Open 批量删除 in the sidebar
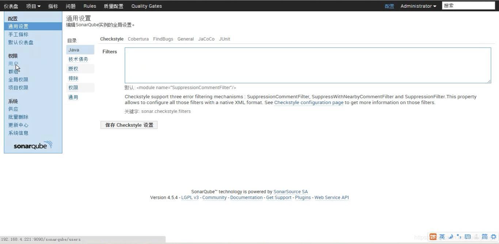The width and height of the screenshot is (499, 244). pyautogui.click(x=18, y=117)
